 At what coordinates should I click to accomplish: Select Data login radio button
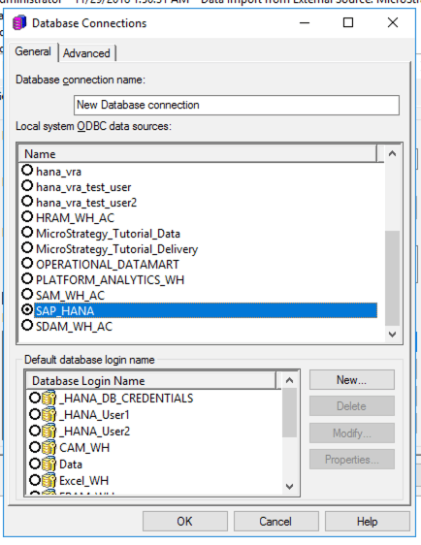35,464
